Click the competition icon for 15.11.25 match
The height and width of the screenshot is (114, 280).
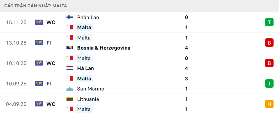click(39, 22)
